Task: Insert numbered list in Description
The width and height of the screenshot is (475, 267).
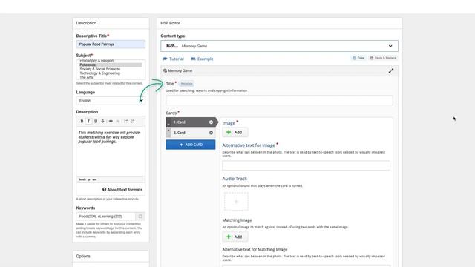Action: [133, 121]
